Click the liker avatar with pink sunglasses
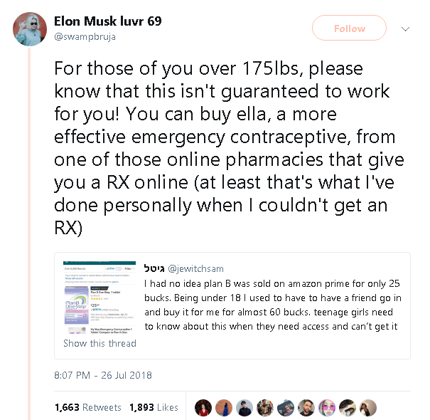430x420 pixels. tap(326, 408)
